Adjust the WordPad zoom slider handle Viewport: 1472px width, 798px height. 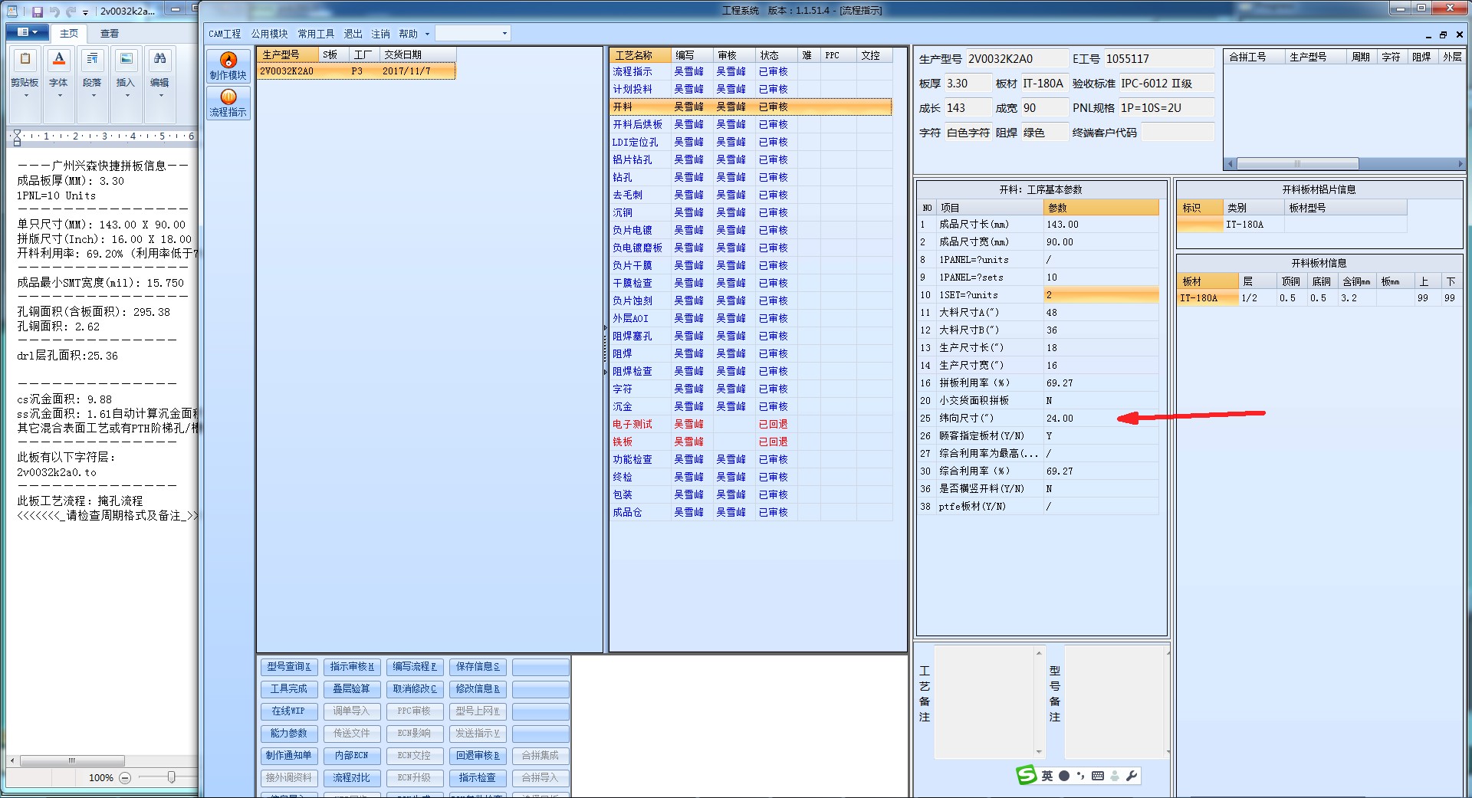171,777
